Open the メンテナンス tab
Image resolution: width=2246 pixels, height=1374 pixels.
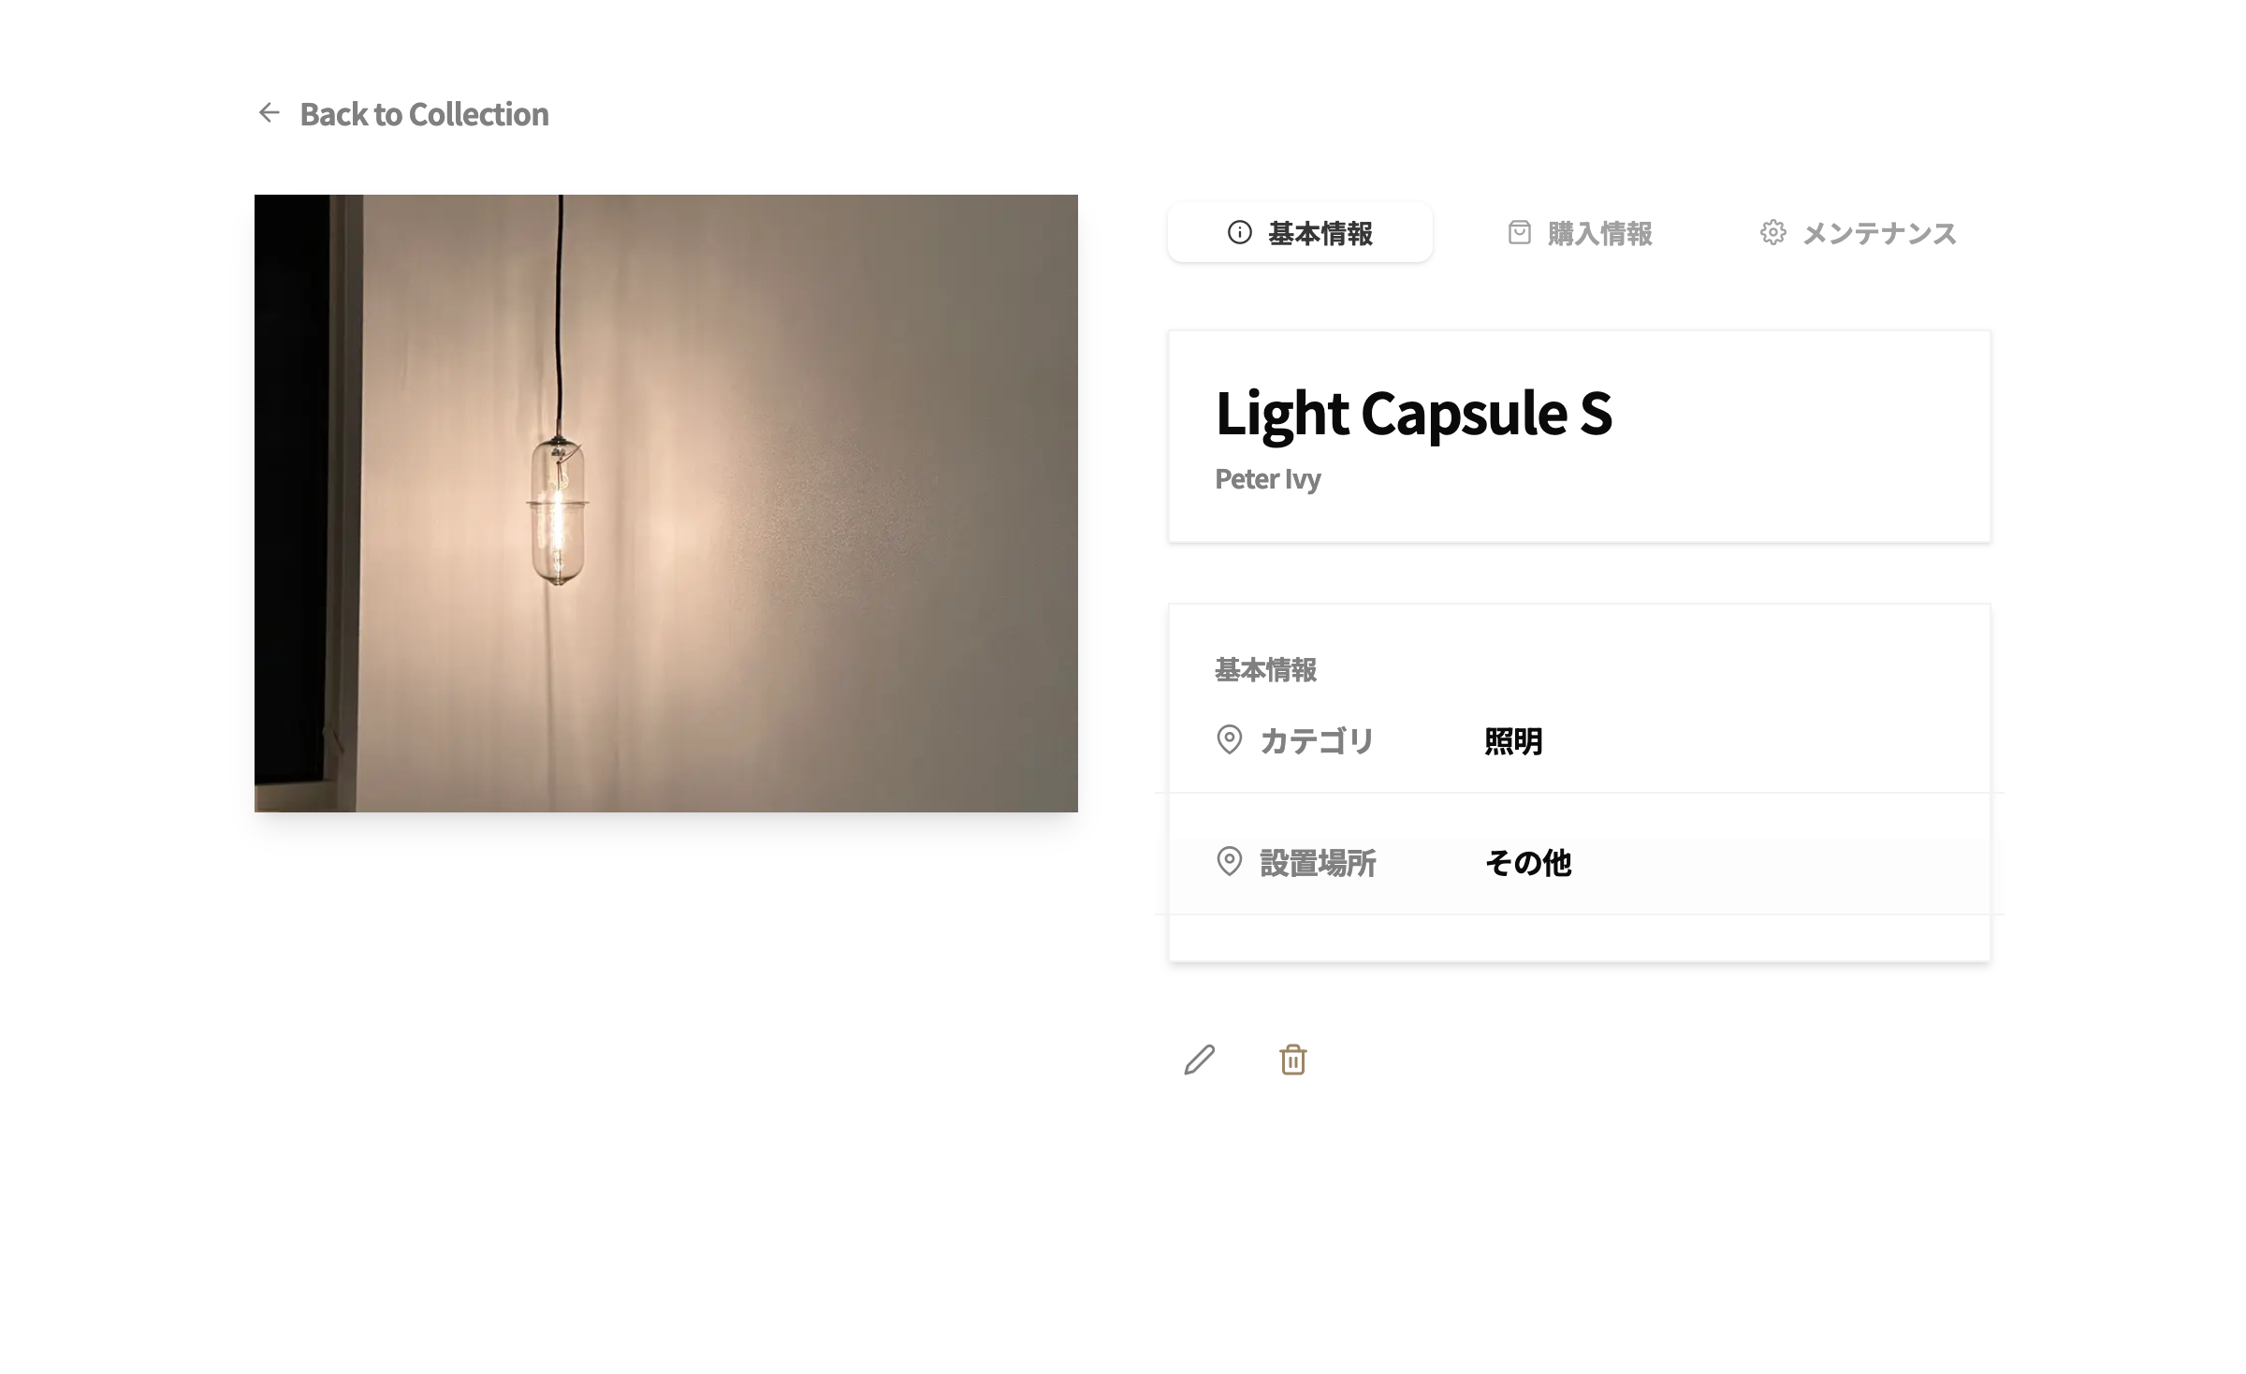coord(1859,232)
